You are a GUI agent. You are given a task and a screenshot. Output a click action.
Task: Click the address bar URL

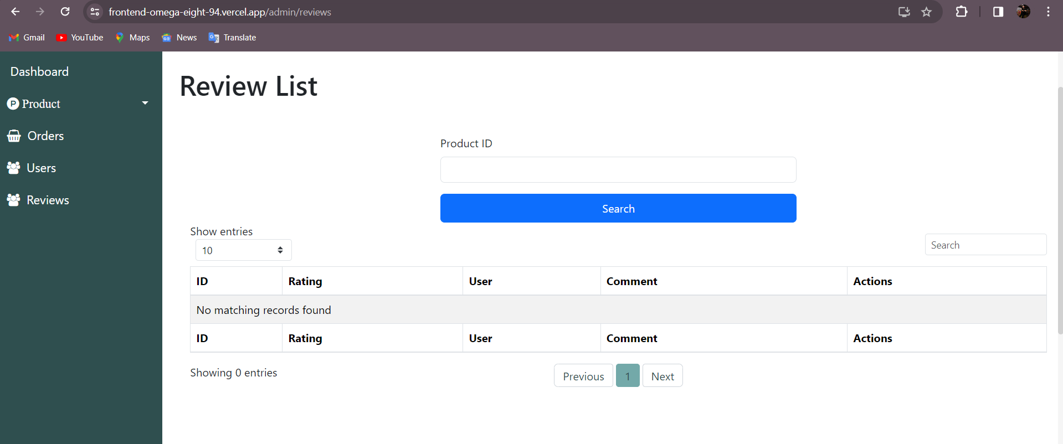(x=220, y=12)
